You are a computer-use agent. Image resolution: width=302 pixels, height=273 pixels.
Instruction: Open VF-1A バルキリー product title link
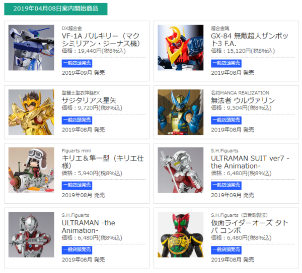pyautogui.click(x=101, y=40)
